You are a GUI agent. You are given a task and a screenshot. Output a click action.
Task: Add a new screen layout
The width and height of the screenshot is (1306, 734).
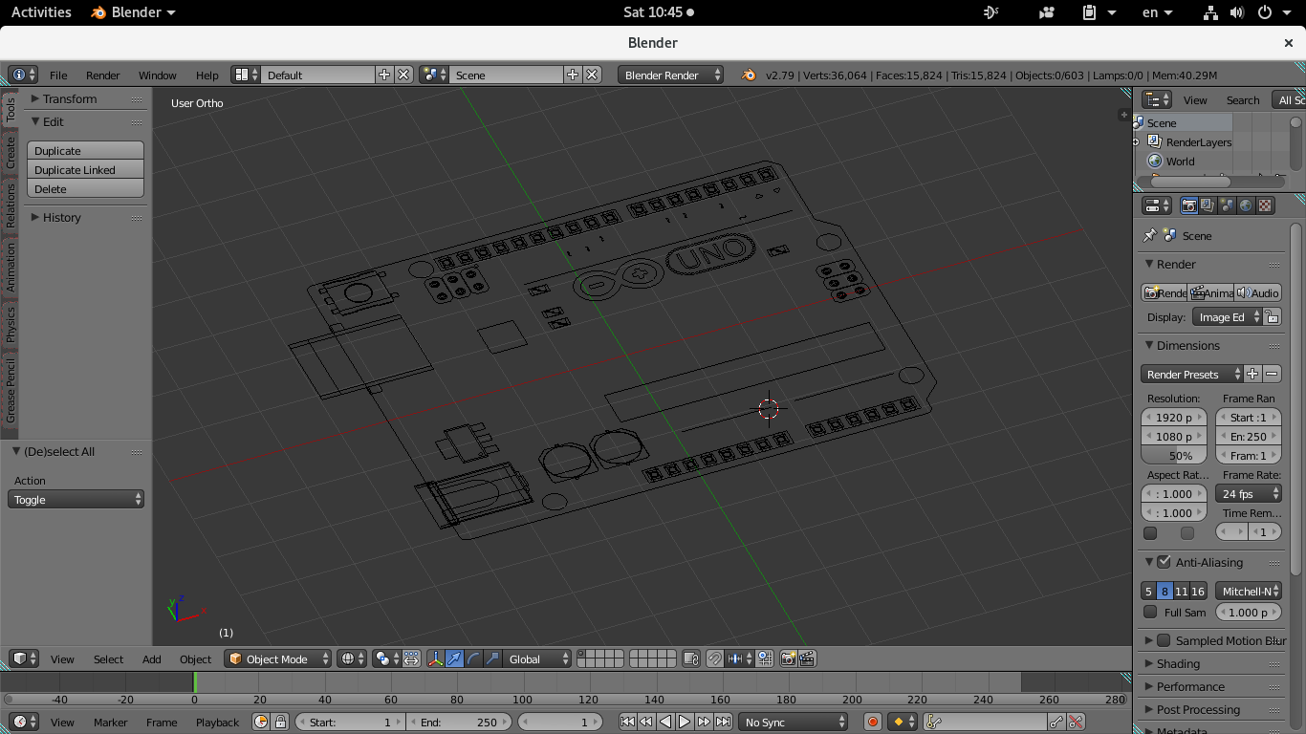384,75
